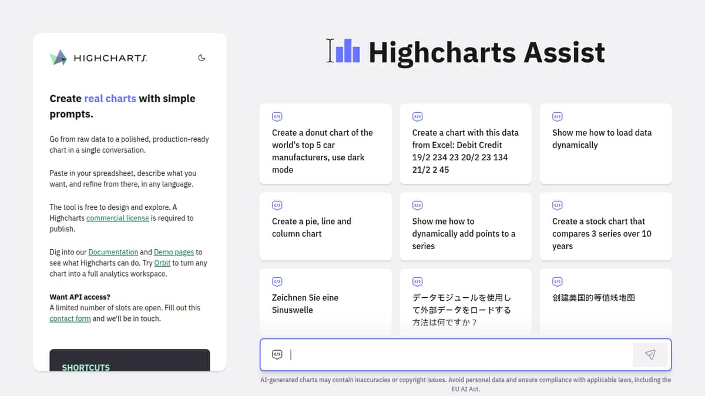Image resolution: width=705 pixels, height=396 pixels.
Task: Click code icon on pie, line, column card
Action: [x=277, y=206]
